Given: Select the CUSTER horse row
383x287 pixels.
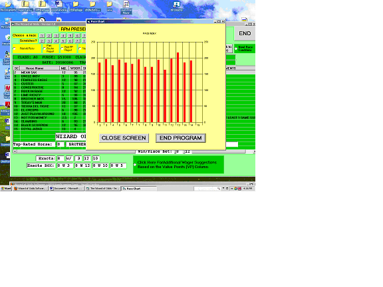Looking at the screenshot, I should (50, 84).
